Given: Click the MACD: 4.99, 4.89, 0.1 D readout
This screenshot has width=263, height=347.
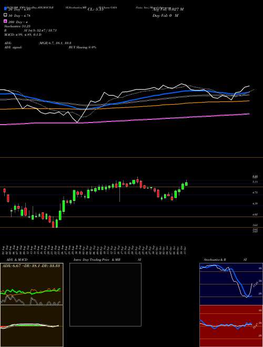Looking at the screenshot, I should (x=23, y=35).
